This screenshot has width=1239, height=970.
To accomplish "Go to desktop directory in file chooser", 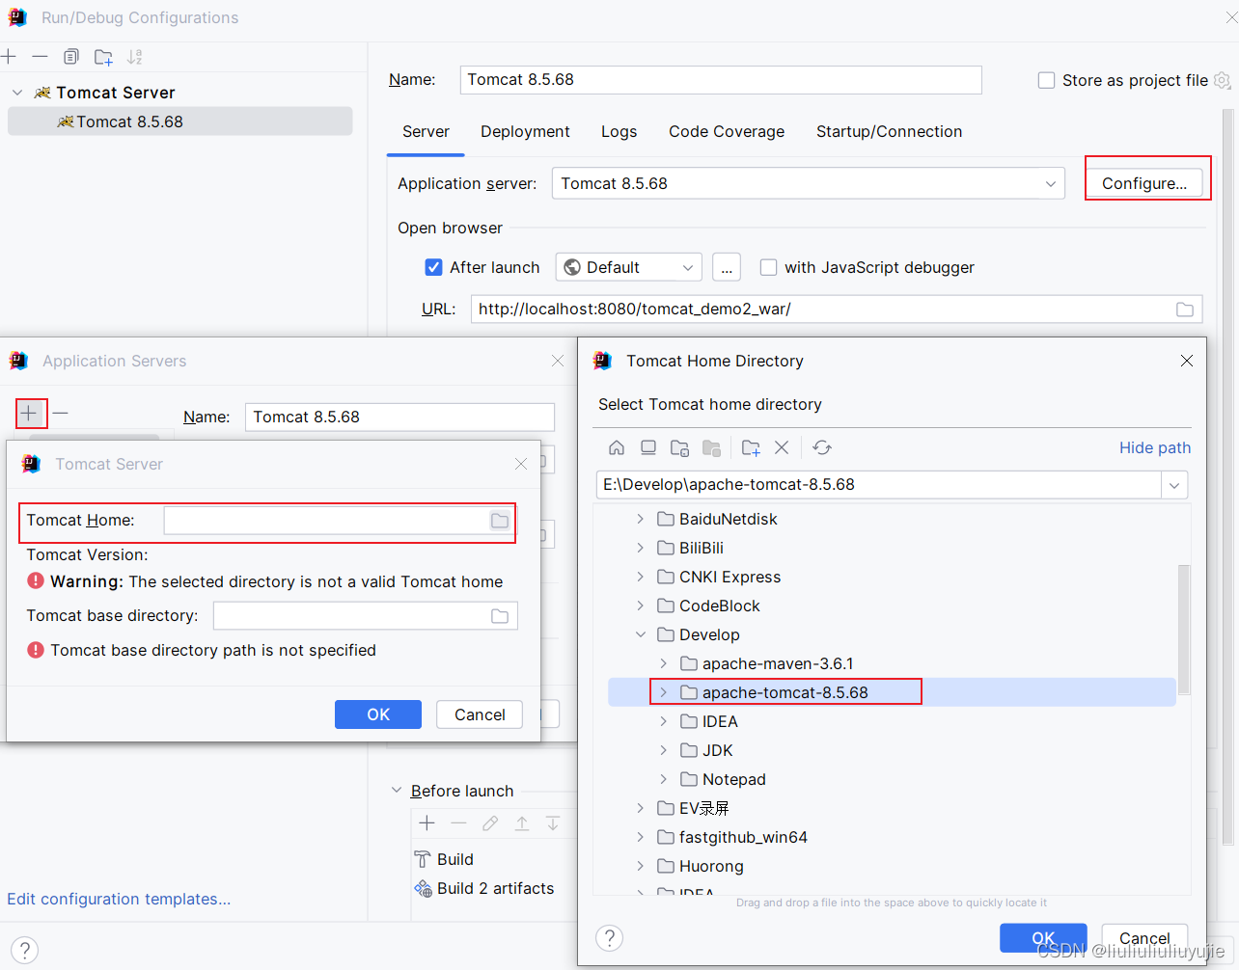I will pos(648,447).
